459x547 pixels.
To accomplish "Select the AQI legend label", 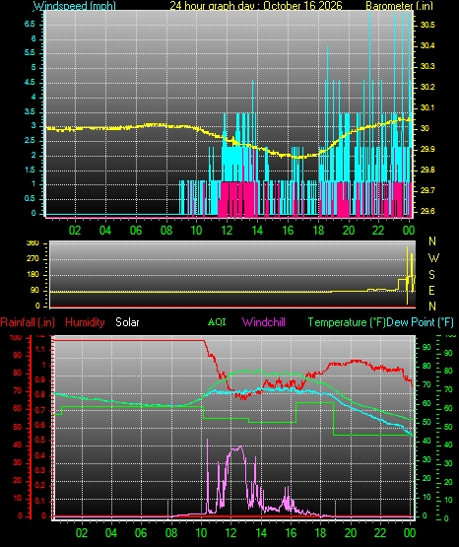I will tap(217, 321).
